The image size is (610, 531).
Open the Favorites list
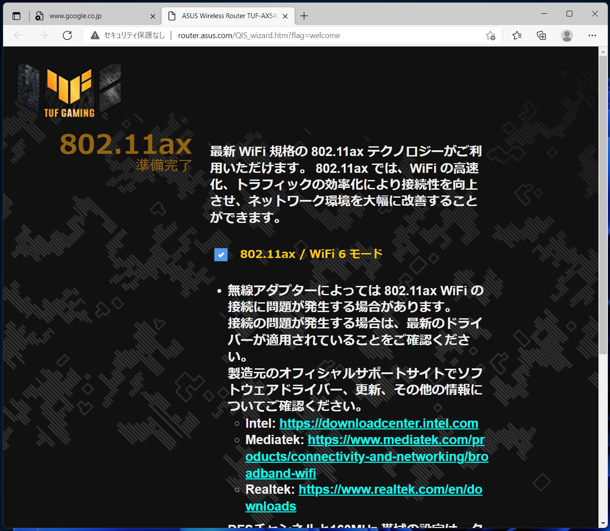click(517, 35)
